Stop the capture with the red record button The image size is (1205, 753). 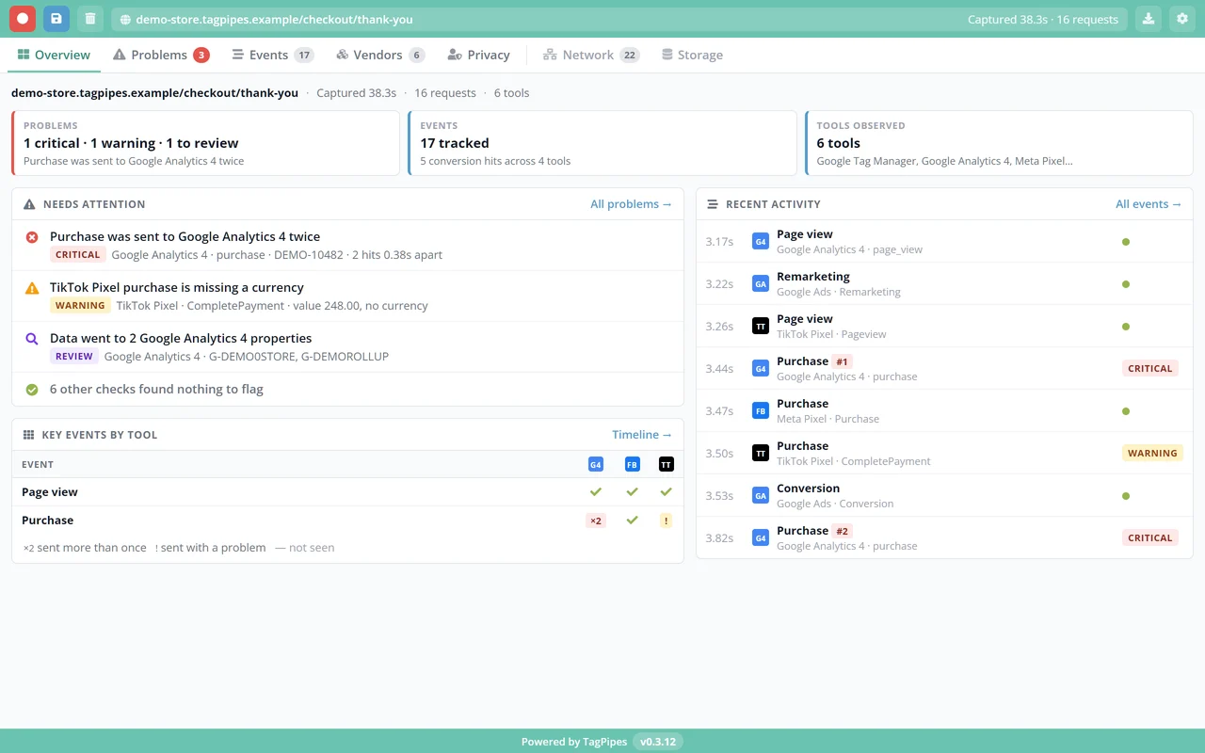click(23, 19)
